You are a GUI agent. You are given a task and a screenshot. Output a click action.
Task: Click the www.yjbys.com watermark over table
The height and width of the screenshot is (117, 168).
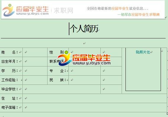(x=92, y=63)
